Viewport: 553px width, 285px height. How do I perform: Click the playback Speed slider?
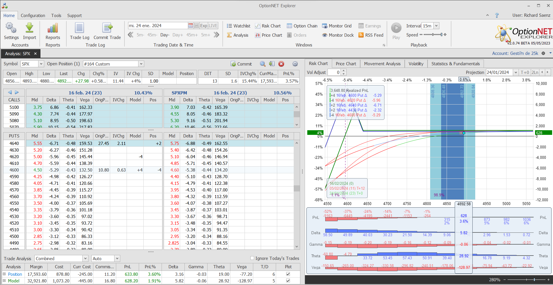click(x=433, y=35)
